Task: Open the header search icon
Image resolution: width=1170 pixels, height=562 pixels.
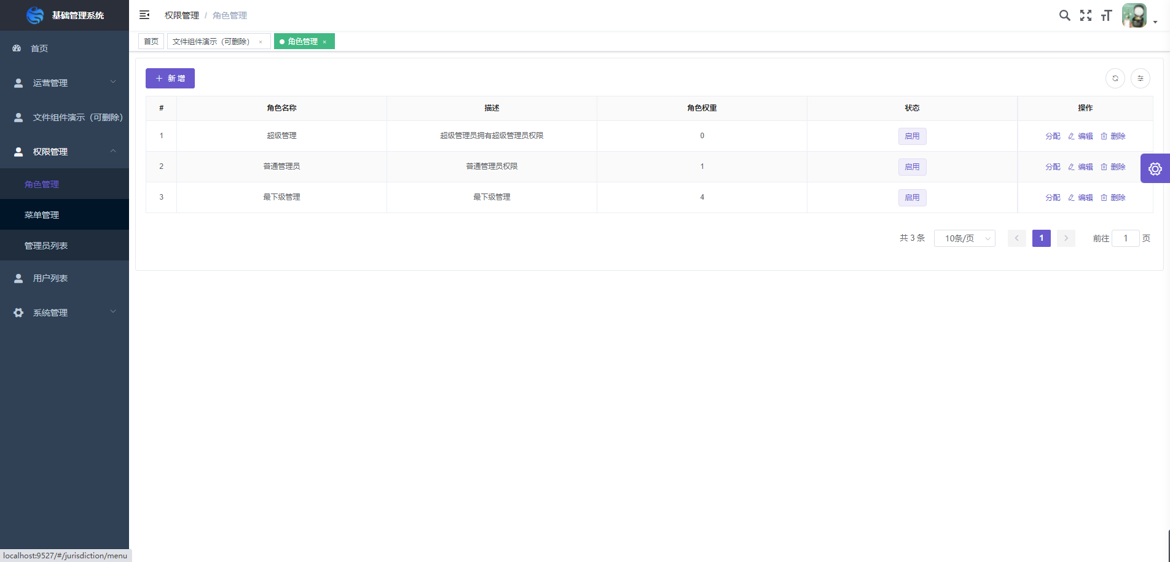Action: click(1064, 15)
